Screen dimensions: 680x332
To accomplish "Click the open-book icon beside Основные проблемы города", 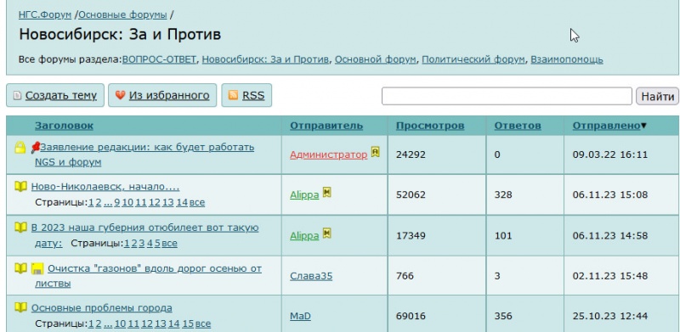I will point(20,307).
